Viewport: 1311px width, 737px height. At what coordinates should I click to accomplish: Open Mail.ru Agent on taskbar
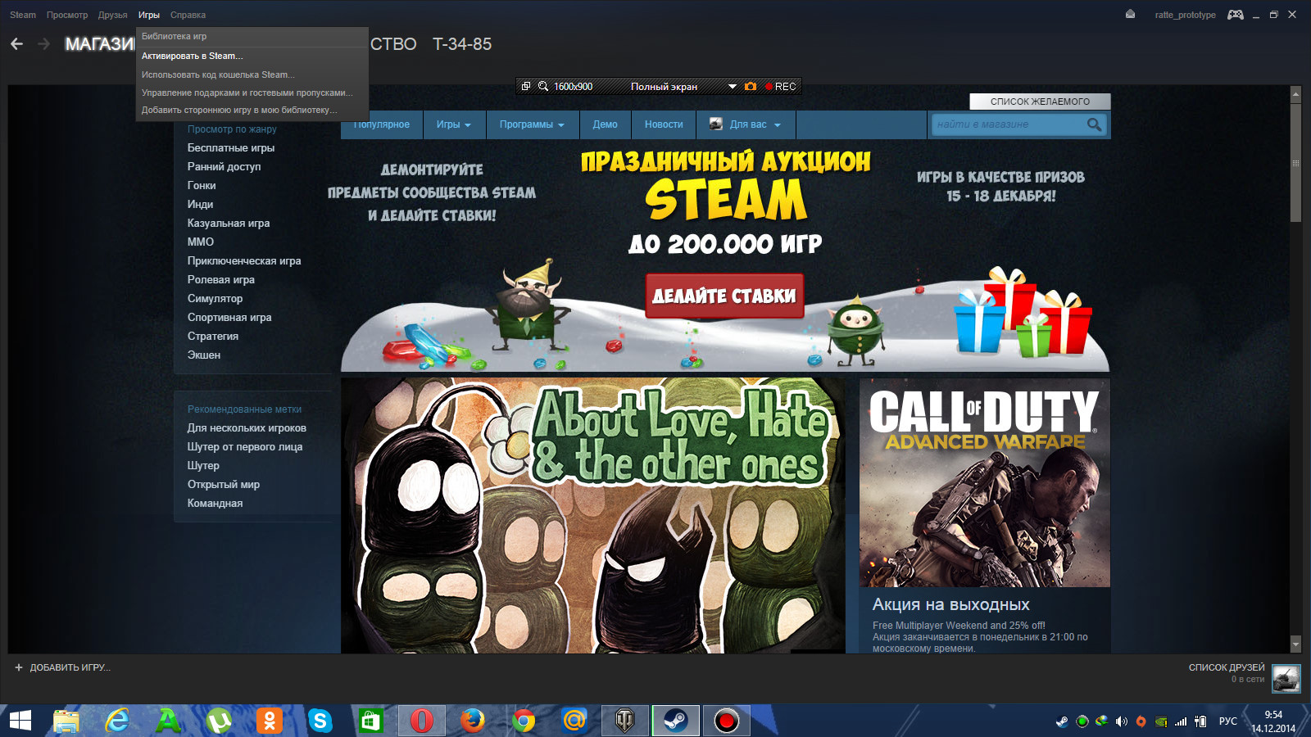[x=574, y=721]
